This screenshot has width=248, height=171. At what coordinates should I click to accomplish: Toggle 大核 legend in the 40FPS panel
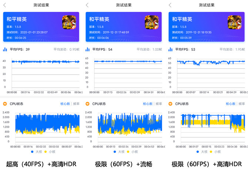coord(37,152)
